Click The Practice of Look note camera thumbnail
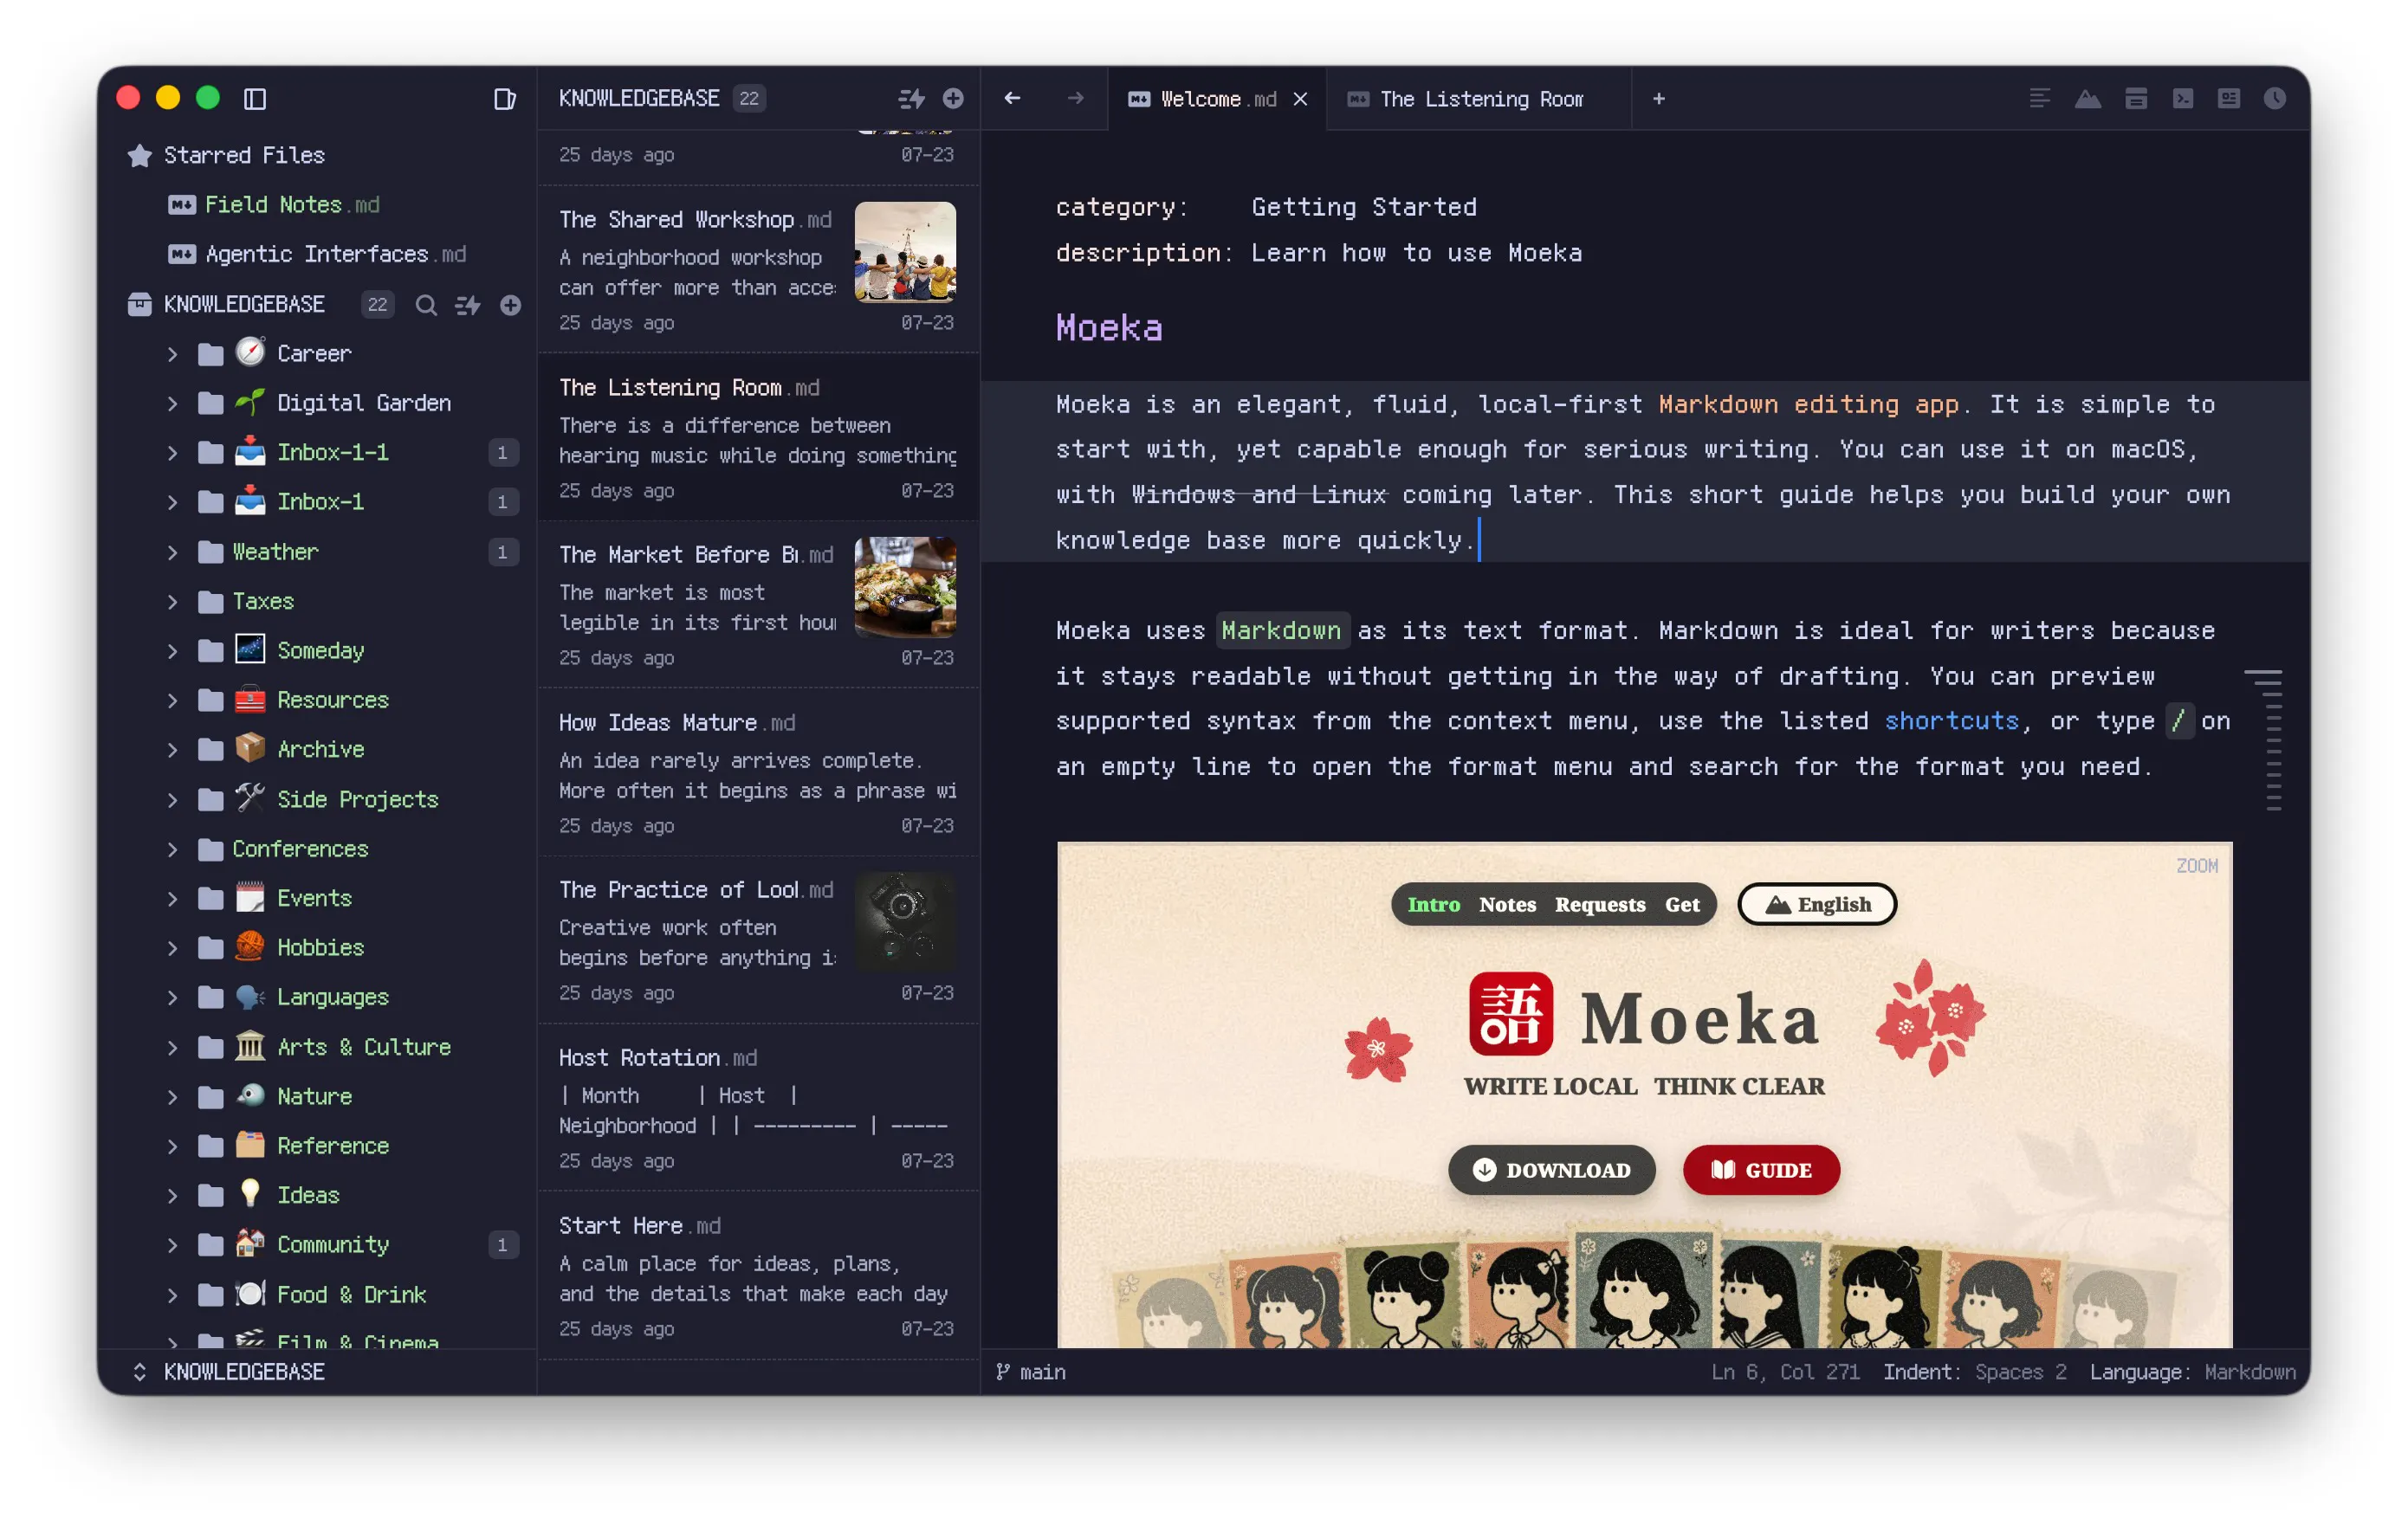2408x1524 pixels. [905, 922]
